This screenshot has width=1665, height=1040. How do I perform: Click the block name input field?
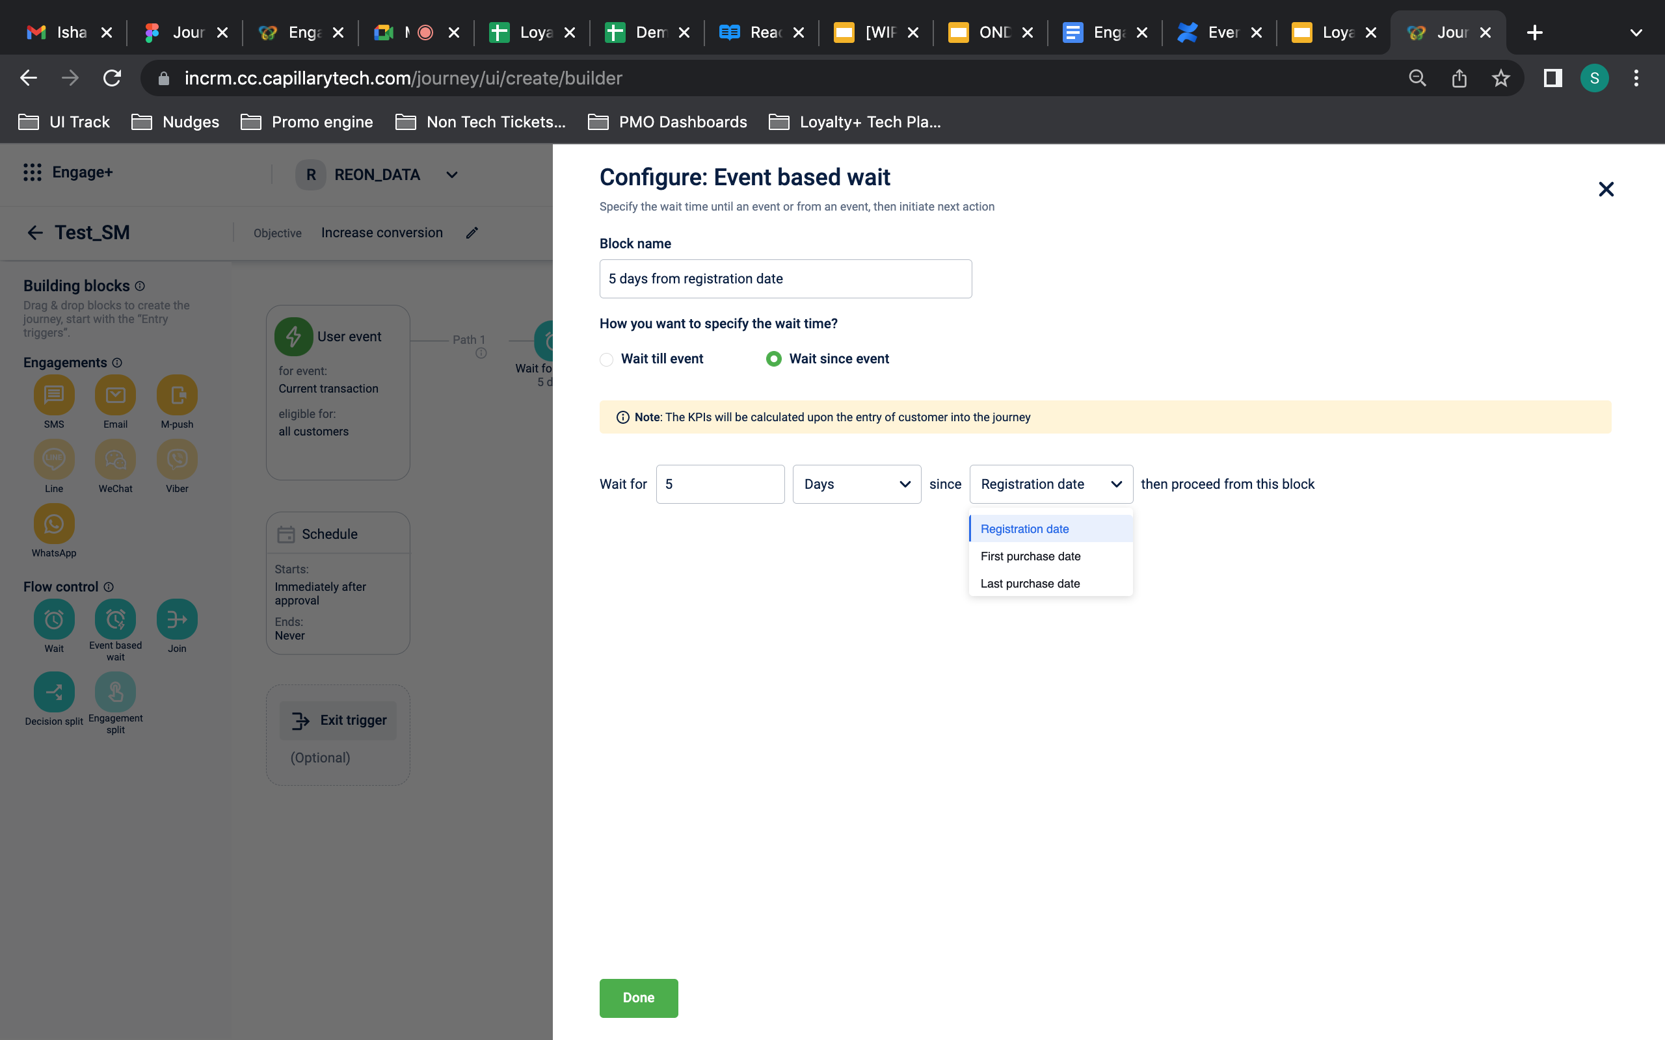pyautogui.click(x=785, y=278)
